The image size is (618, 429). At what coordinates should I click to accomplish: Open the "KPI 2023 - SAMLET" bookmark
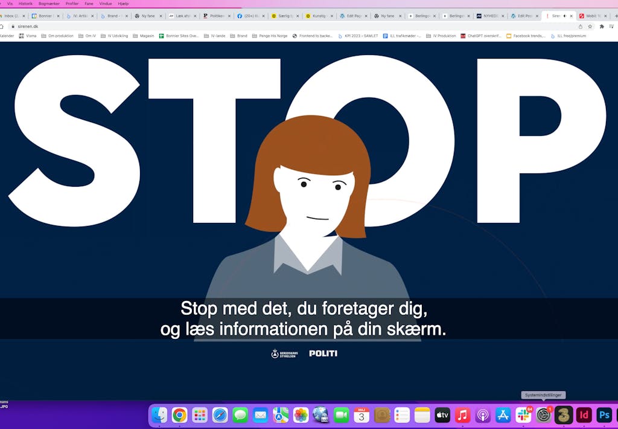click(x=358, y=36)
